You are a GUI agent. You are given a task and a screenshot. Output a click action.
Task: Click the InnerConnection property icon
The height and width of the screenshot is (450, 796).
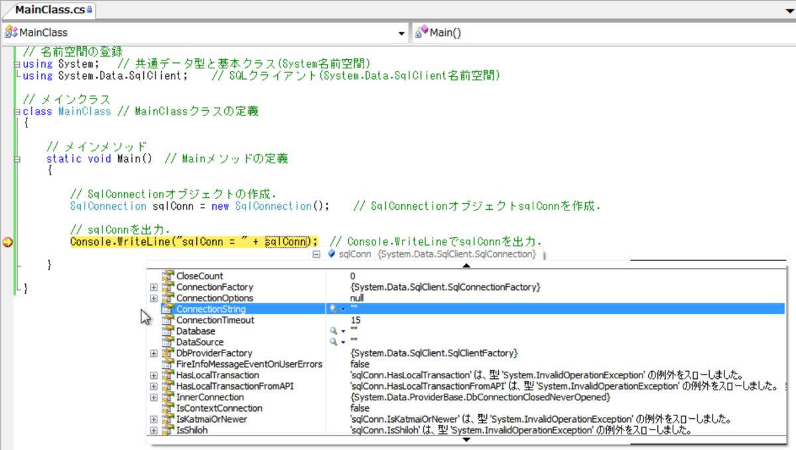[x=168, y=397]
